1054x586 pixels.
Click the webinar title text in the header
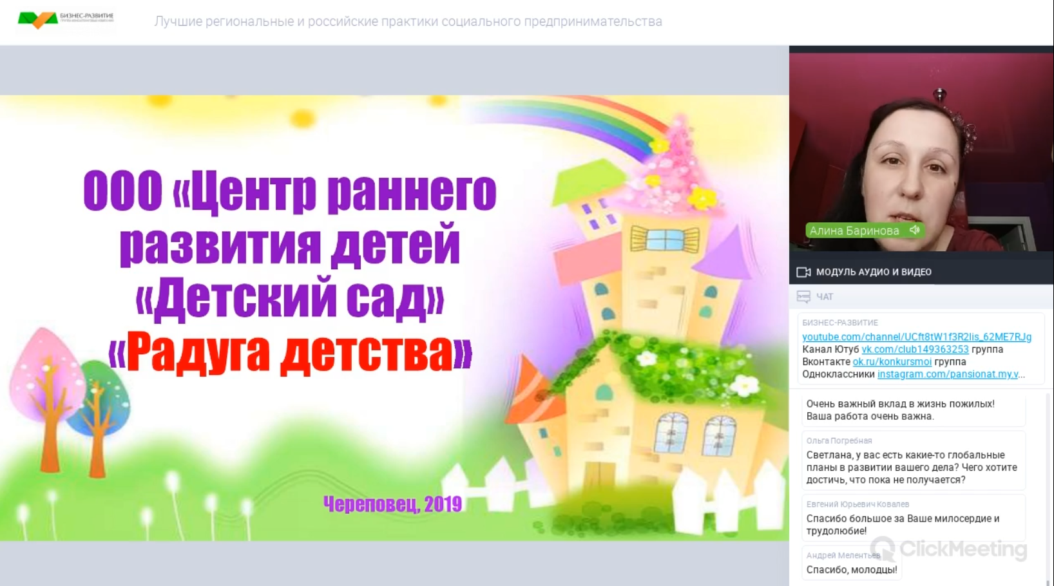[408, 21]
